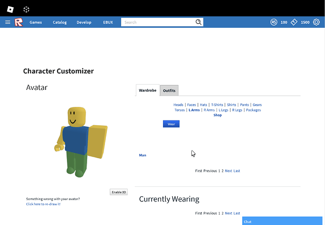Select the T-Shirts category link
This screenshot has height=225, width=325.
point(217,104)
